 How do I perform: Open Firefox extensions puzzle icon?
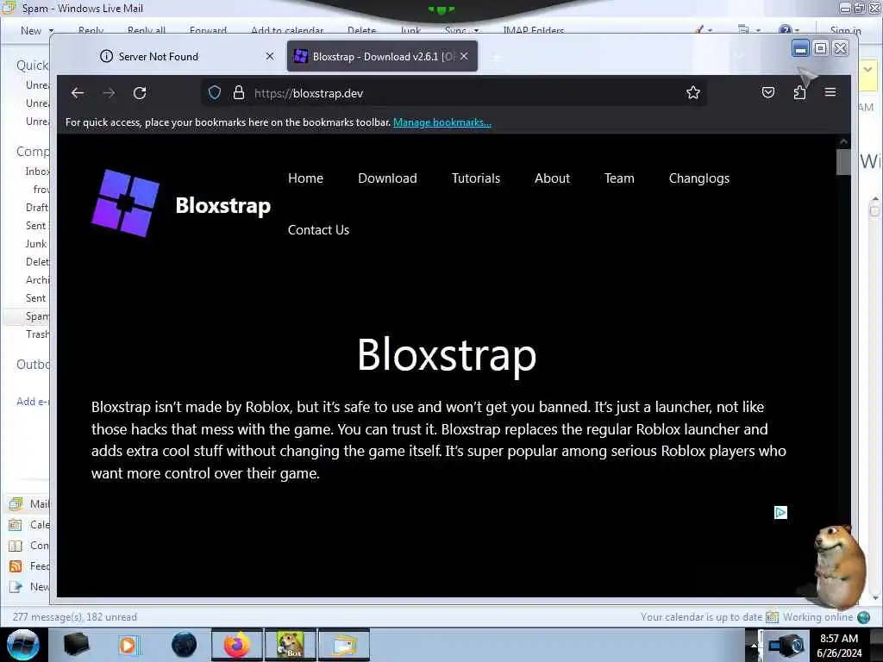pyautogui.click(x=799, y=92)
